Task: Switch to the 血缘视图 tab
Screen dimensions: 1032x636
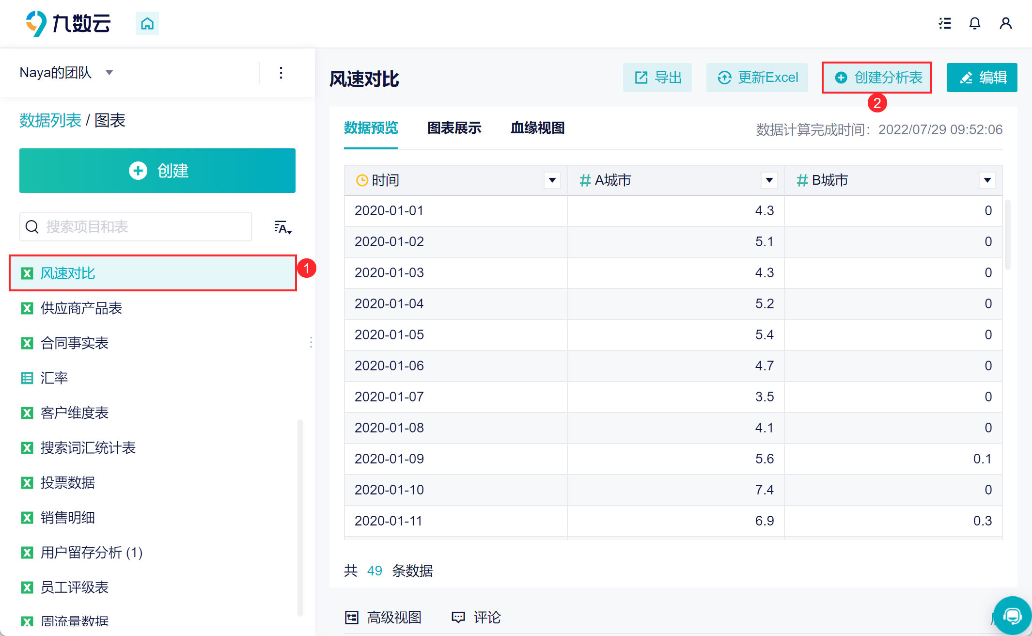Action: [538, 128]
